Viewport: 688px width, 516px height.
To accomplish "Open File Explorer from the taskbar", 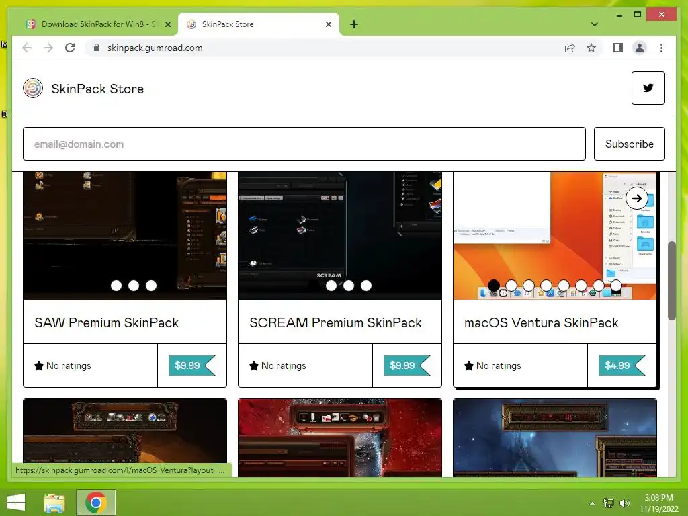I will click(x=54, y=503).
